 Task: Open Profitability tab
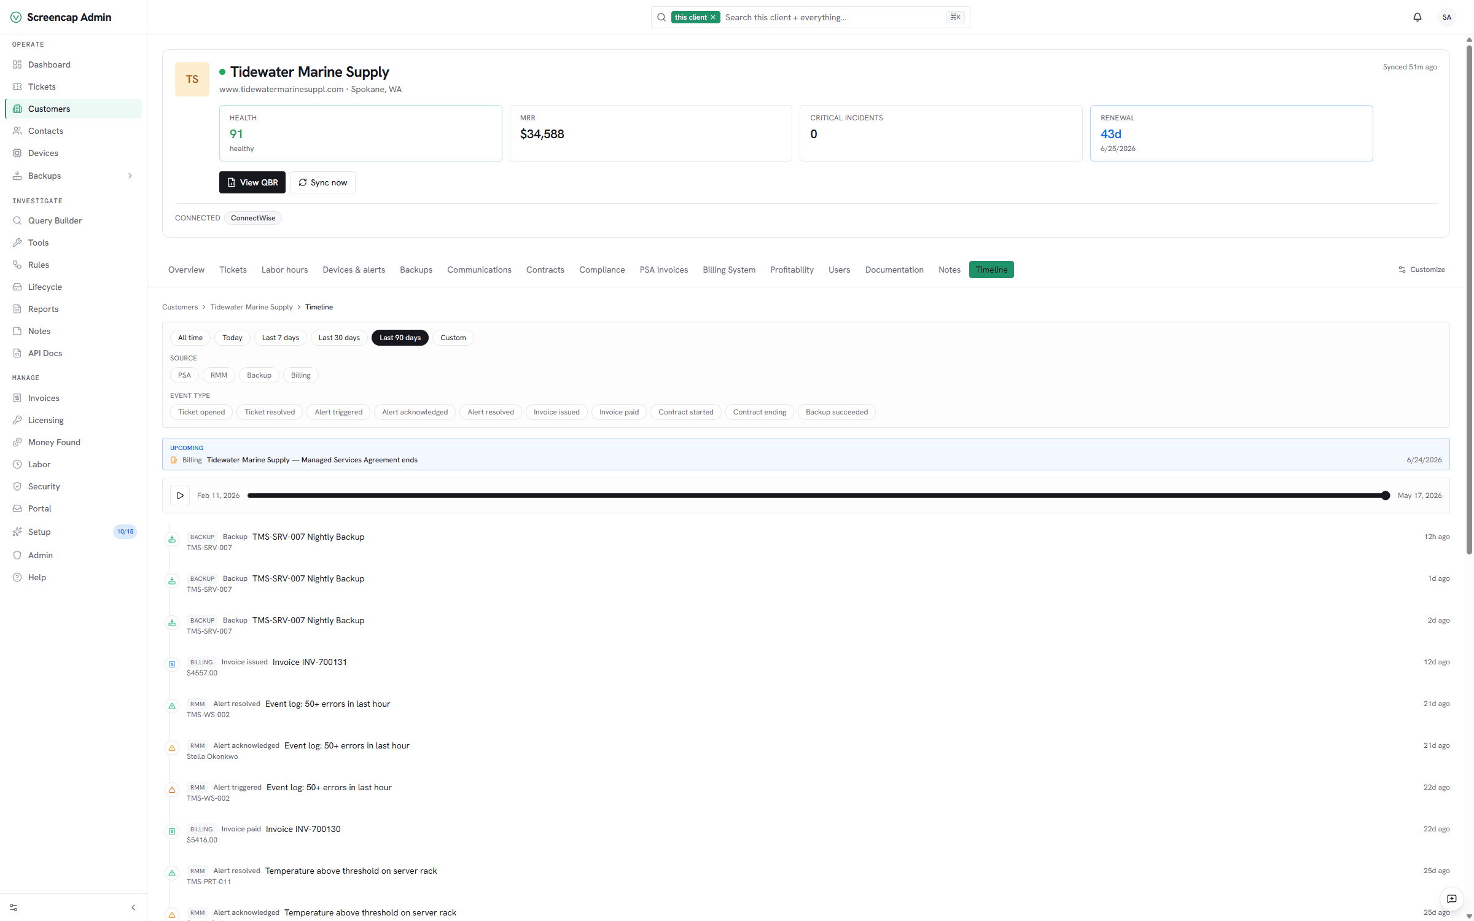point(792,270)
